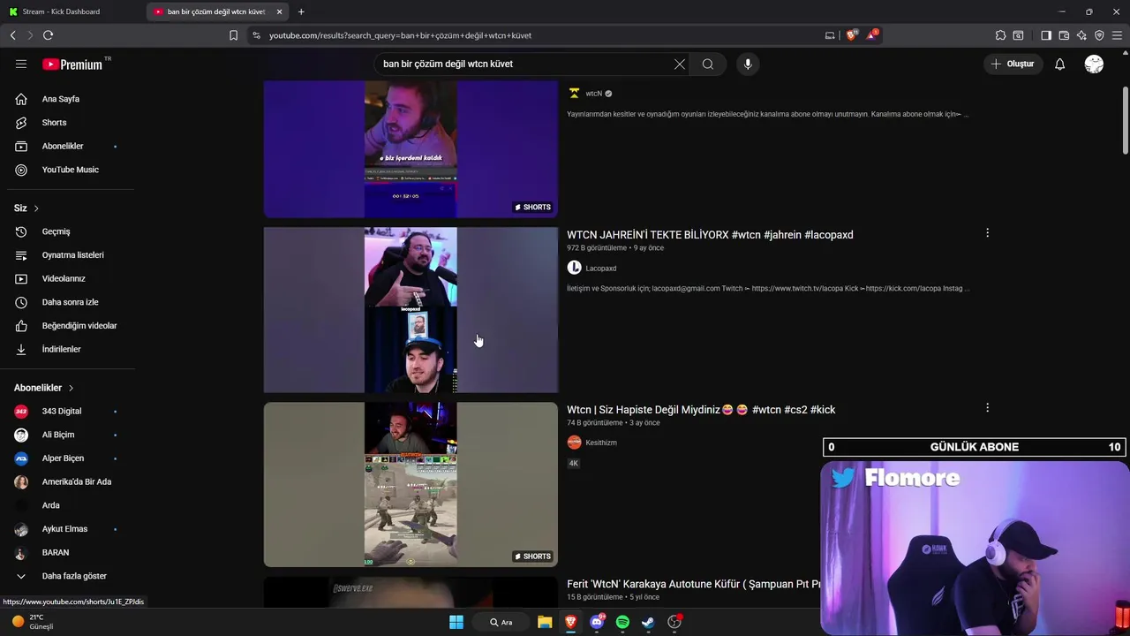1130x636 pixels.
Task: Open browser extensions puzzle icon
Action: (x=1000, y=35)
